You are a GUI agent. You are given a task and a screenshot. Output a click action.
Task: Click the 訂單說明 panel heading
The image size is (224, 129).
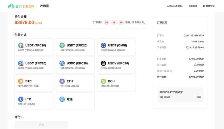tap(162, 23)
